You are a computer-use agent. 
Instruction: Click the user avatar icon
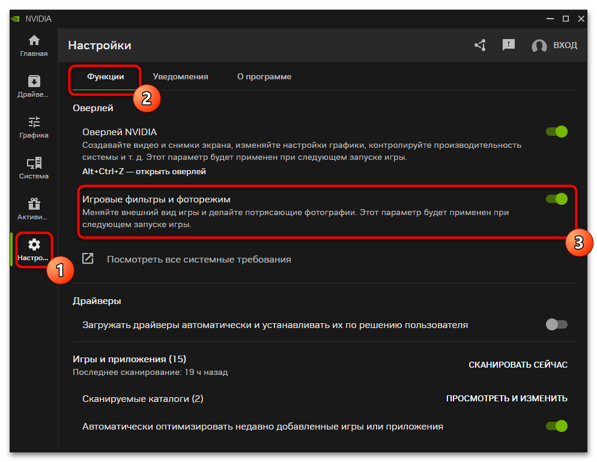[x=539, y=46]
